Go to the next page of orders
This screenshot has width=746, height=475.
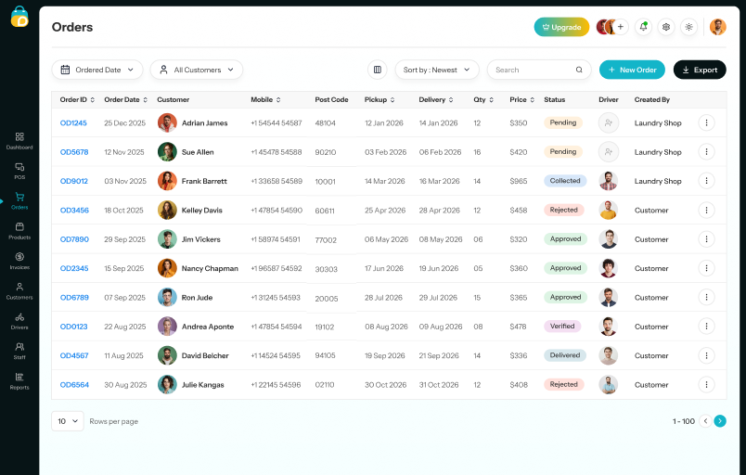[x=720, y=421]
